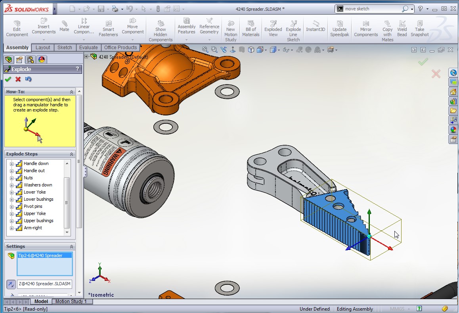The width and height of the screenshot is (459, 313).
Task: Accept the explode with green checkmark
Action: point(8,79)
